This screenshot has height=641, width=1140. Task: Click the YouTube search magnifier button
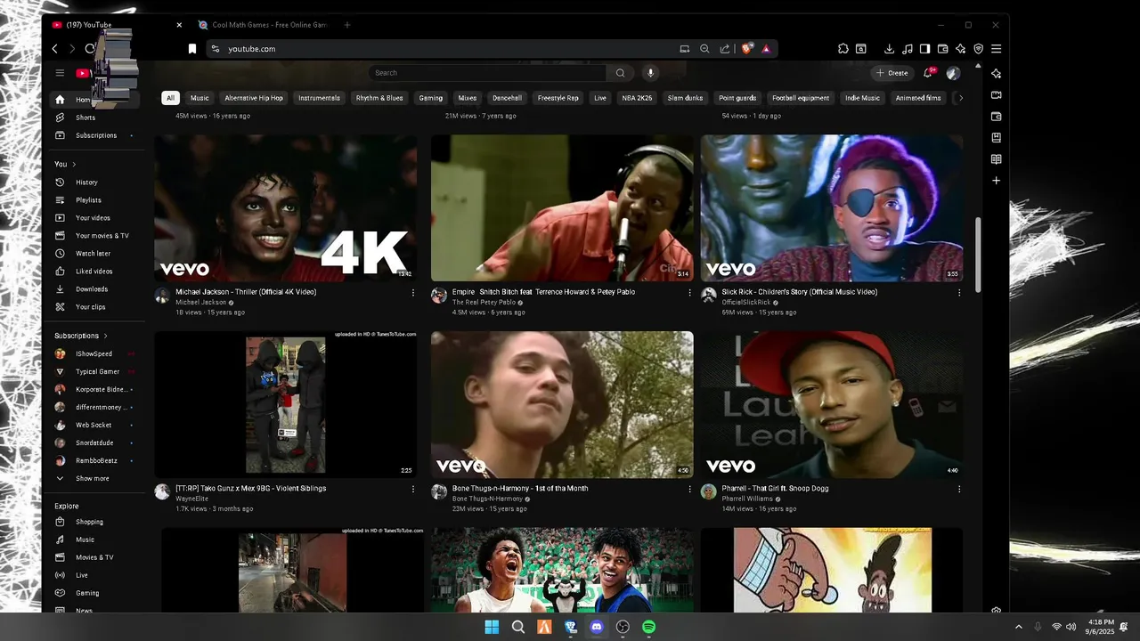(620, 73)
